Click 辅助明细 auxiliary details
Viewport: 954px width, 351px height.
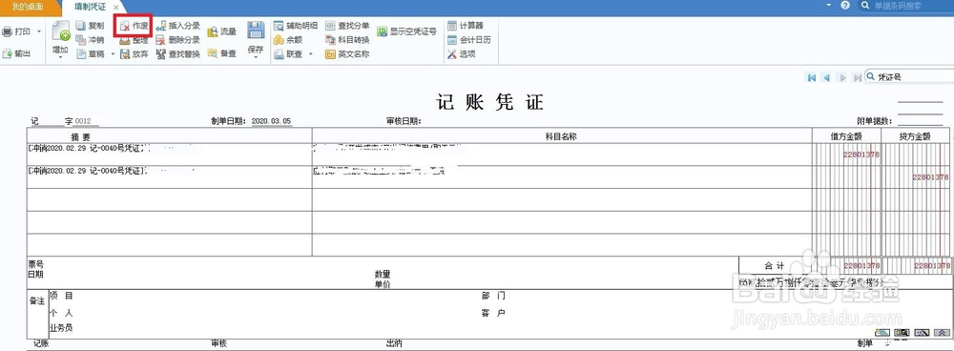pos(296,26)
